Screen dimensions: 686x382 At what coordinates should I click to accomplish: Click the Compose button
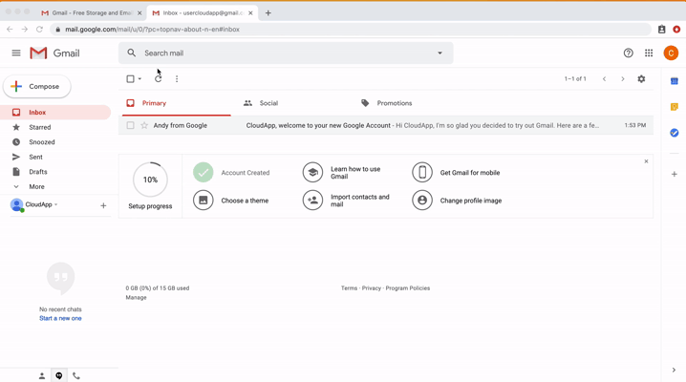click(x=36, y=87)
